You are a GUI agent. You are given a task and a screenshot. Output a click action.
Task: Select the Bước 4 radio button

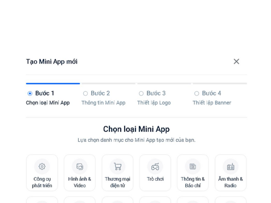click(x=197, y=93)
